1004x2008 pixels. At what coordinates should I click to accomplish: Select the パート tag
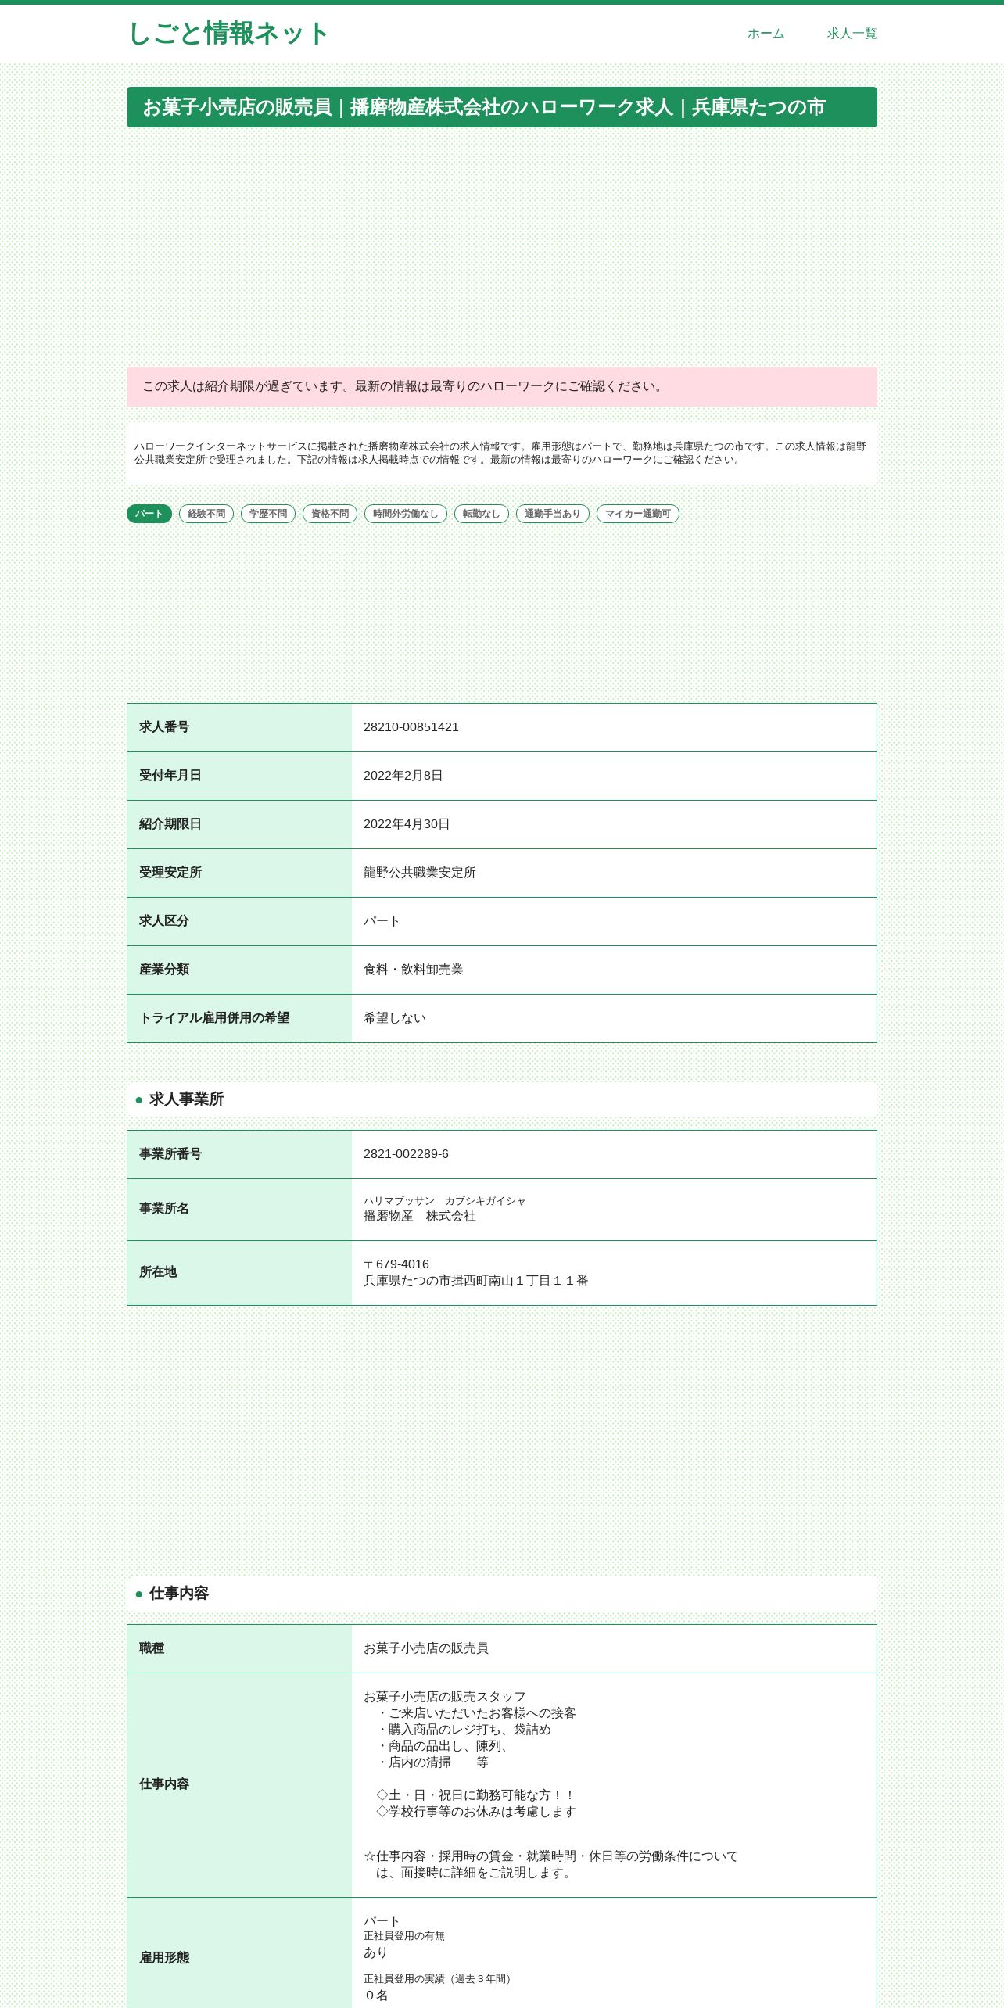click(x=149, y=514)
